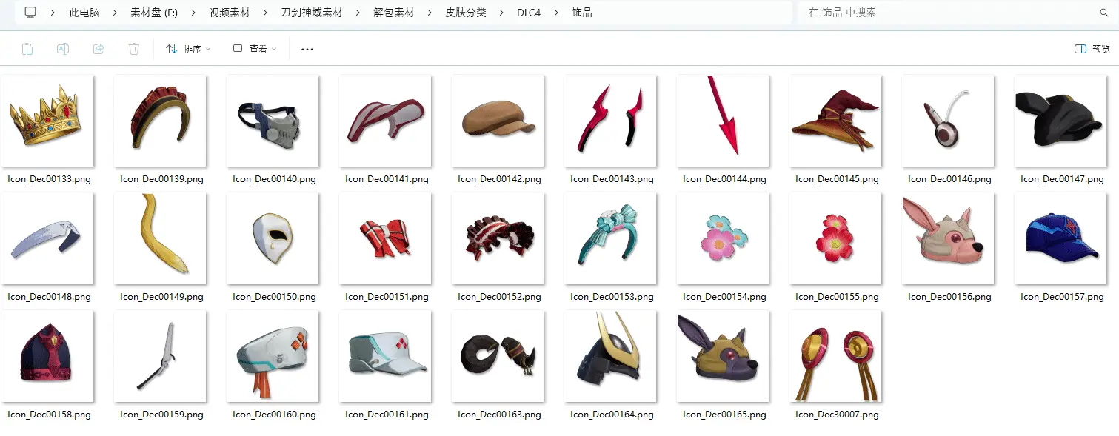Image resolution: width=1119 pixels, height=436 pixels.
Task: Click the computer icon in address bar
Action: pos(30,13)
